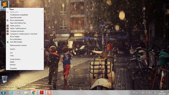Choose Restore previous versions
The image size is (169, 95).
point(25,45)
